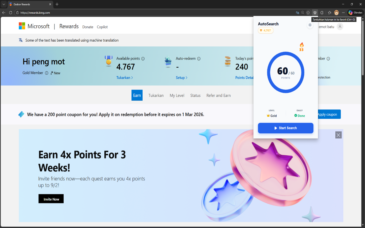Screen dimensions: 365x228
Task: Click the 'Earn 4x Points For 3 Weeks!' heading
Action: coord(82,161)
